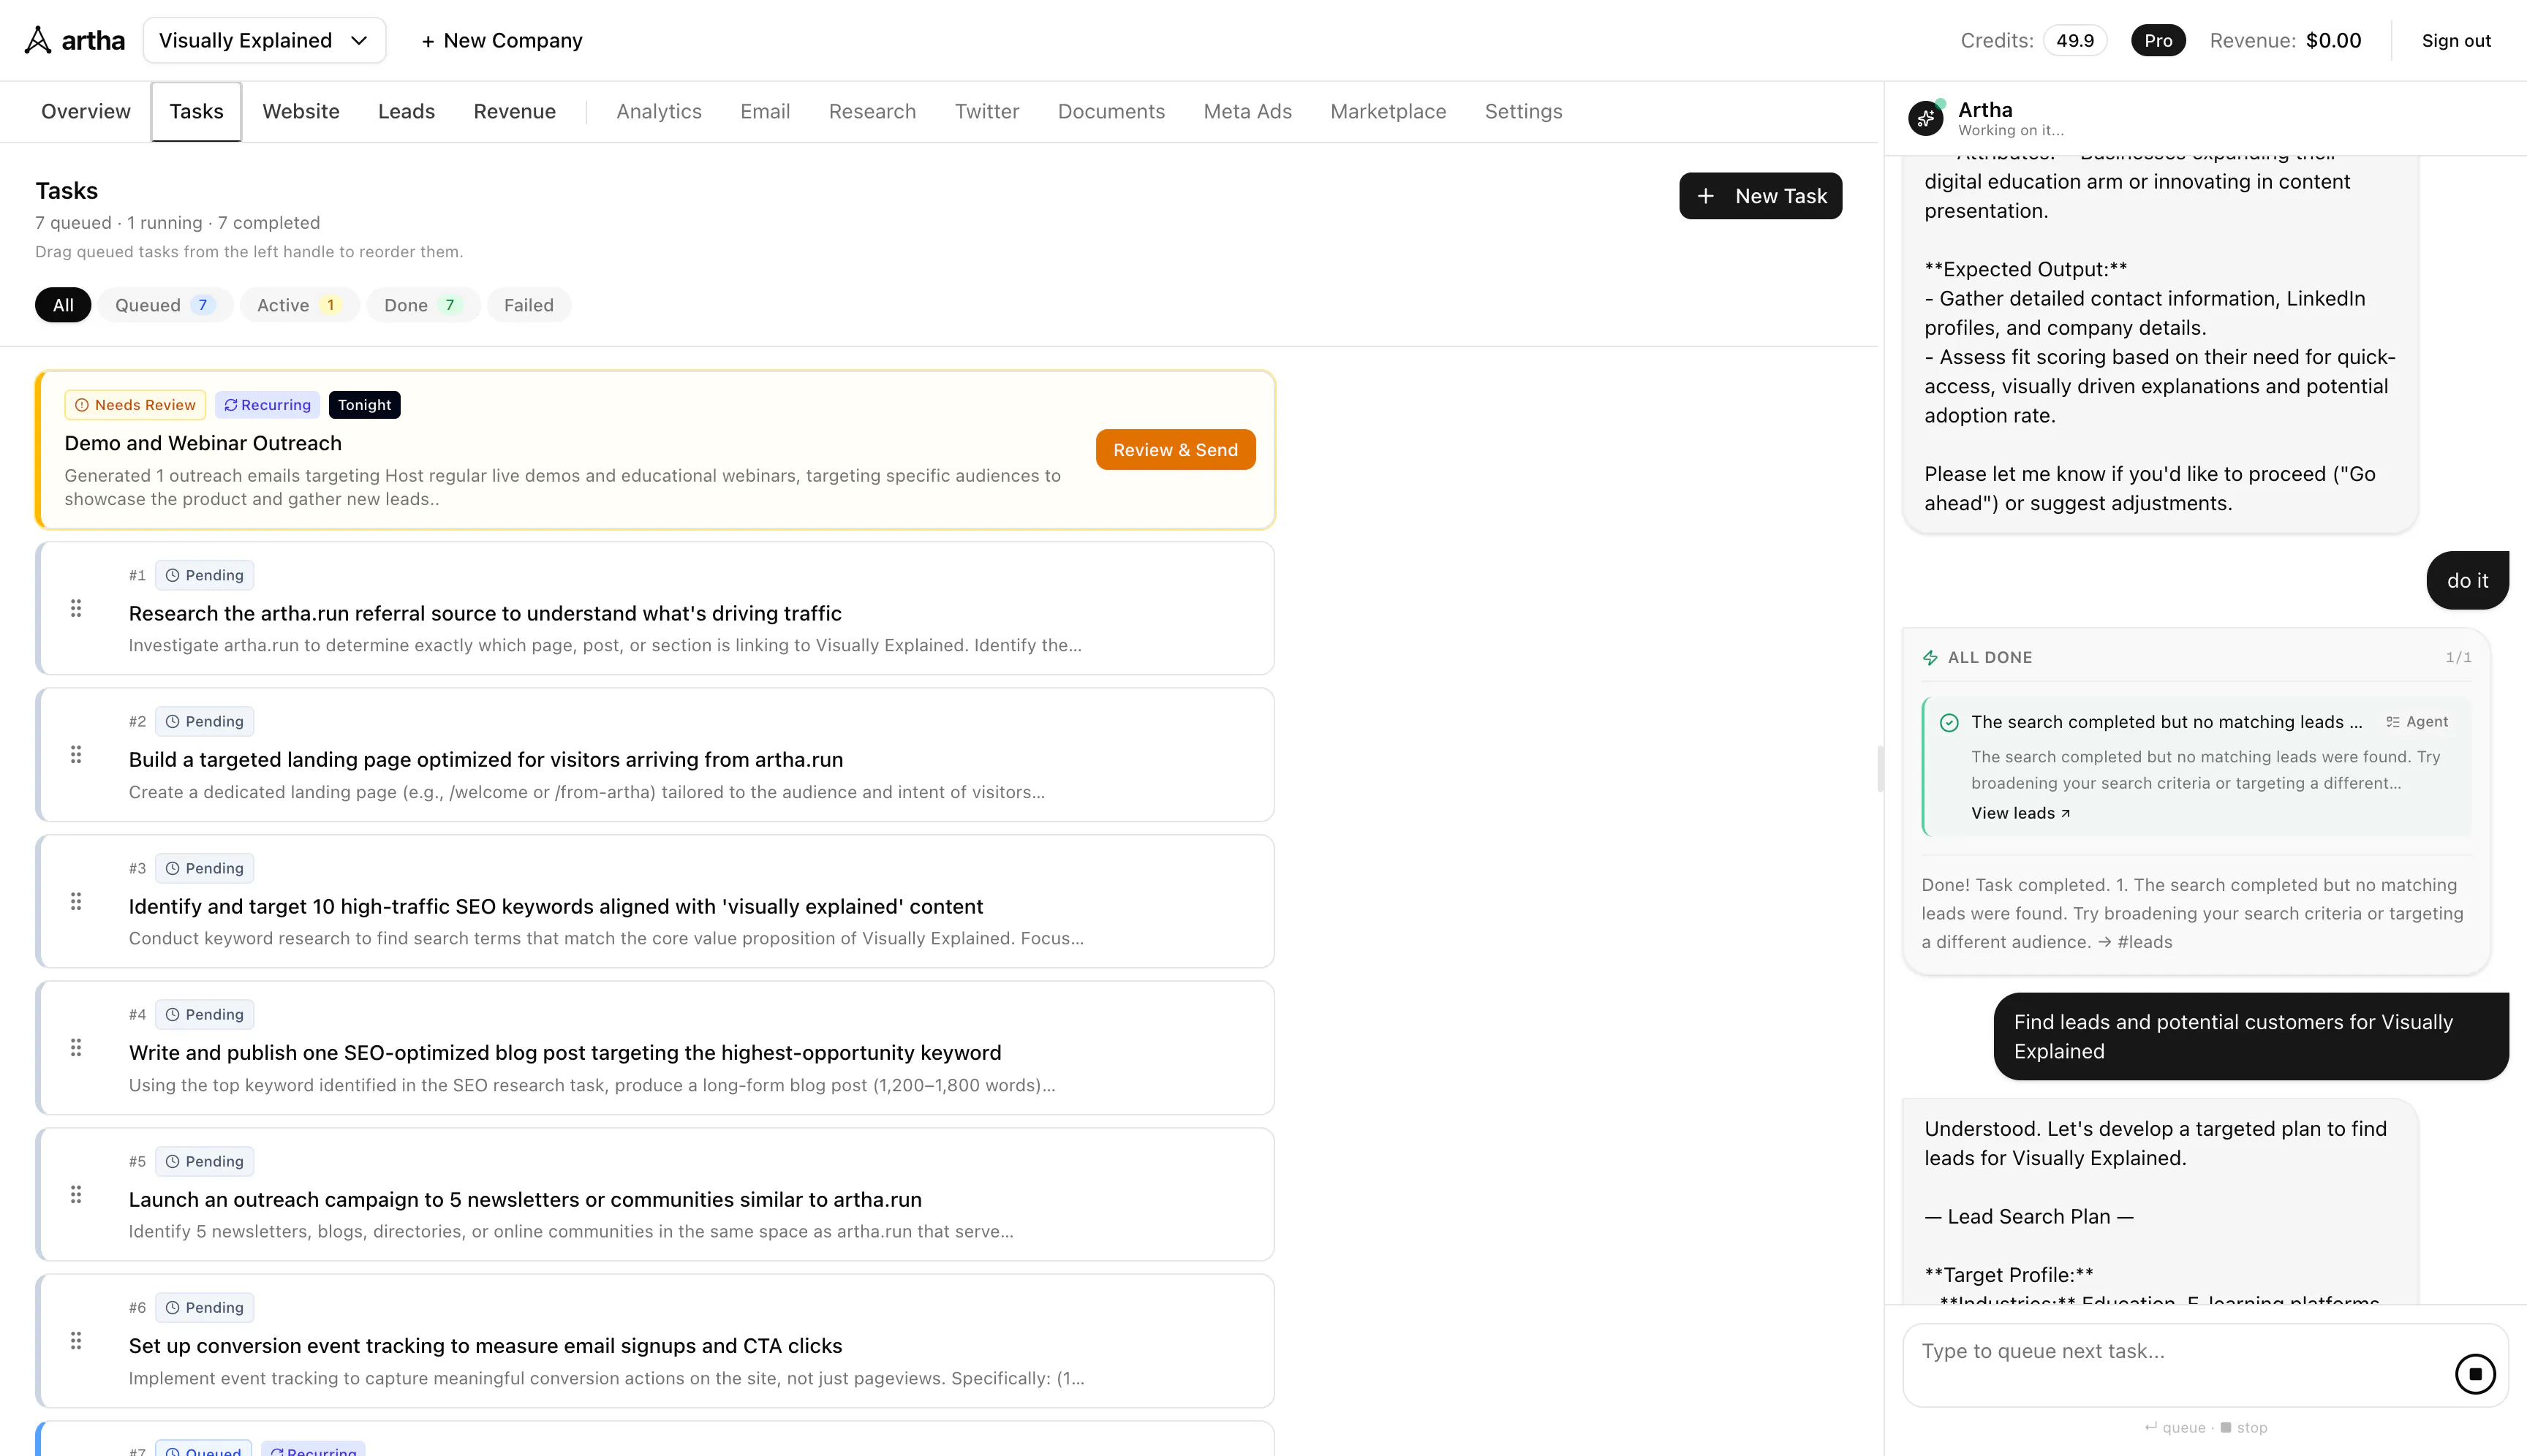The width and height of the screenshot is (2527, 1456).
Task: Click drag handle for conversion tracking task #6
Action: coord(76,1340)
